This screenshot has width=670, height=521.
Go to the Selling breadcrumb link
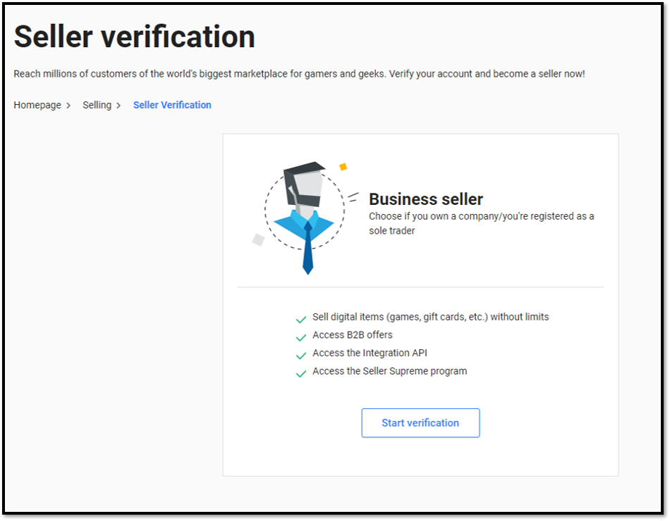click(97, 105)
